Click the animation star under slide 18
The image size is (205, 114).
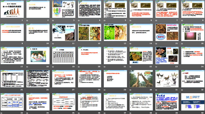click(x=27, y=67)
